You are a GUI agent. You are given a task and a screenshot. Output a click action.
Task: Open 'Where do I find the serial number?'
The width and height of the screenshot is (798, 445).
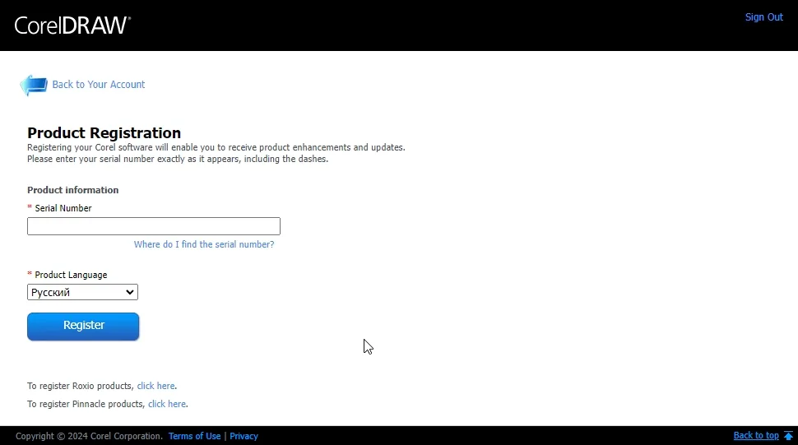pos(204,244)
